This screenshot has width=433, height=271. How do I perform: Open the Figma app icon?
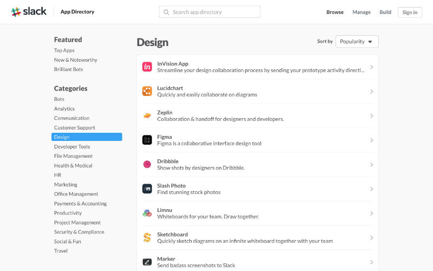(x=147, y=140)
